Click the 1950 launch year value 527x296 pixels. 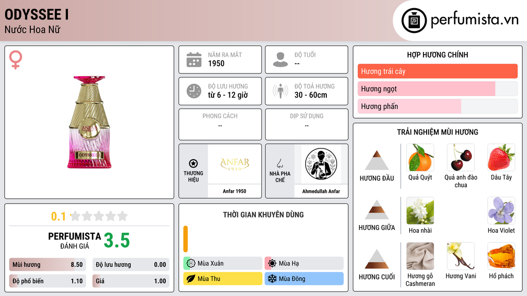pos(216,63)
